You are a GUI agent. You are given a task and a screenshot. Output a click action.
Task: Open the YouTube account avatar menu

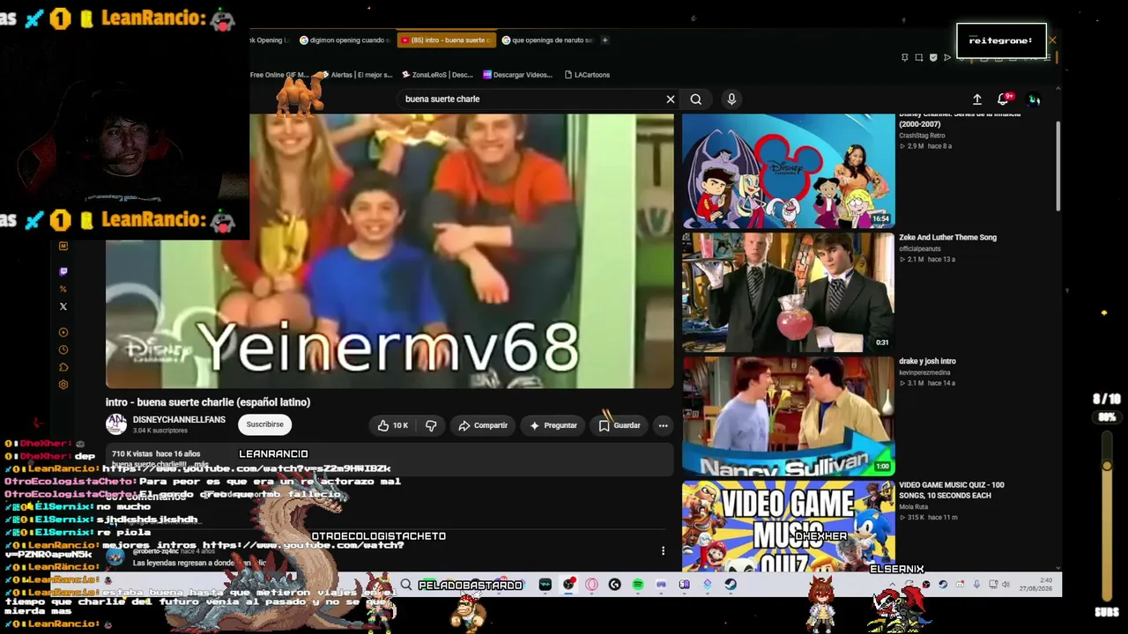coord(1035,100)
